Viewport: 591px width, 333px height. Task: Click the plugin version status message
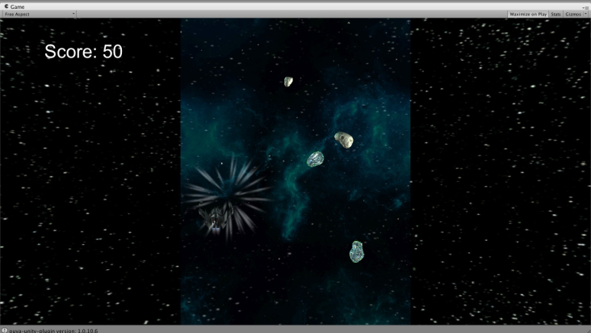point(53,331)
